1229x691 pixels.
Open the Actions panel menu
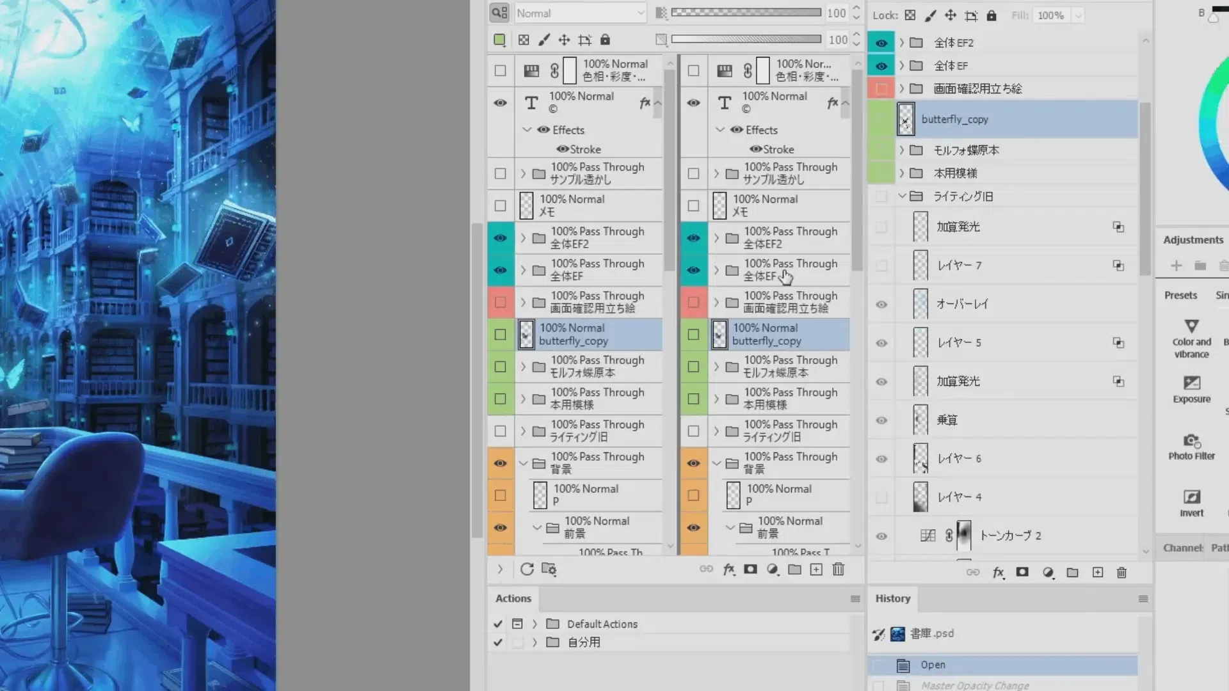click(855, 599)
